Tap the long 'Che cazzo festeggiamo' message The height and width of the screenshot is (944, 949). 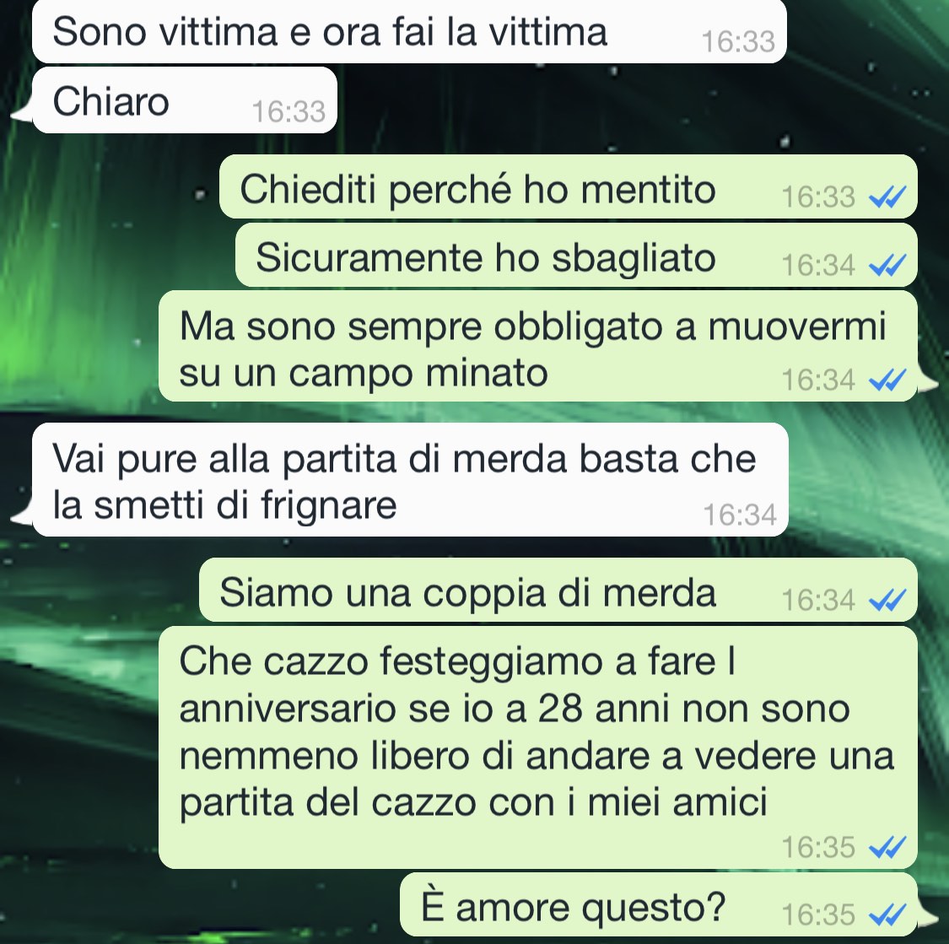(538, 748)
